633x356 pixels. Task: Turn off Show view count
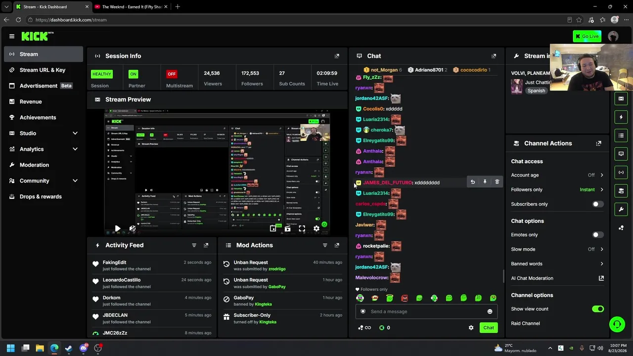(x=598, y=309)
